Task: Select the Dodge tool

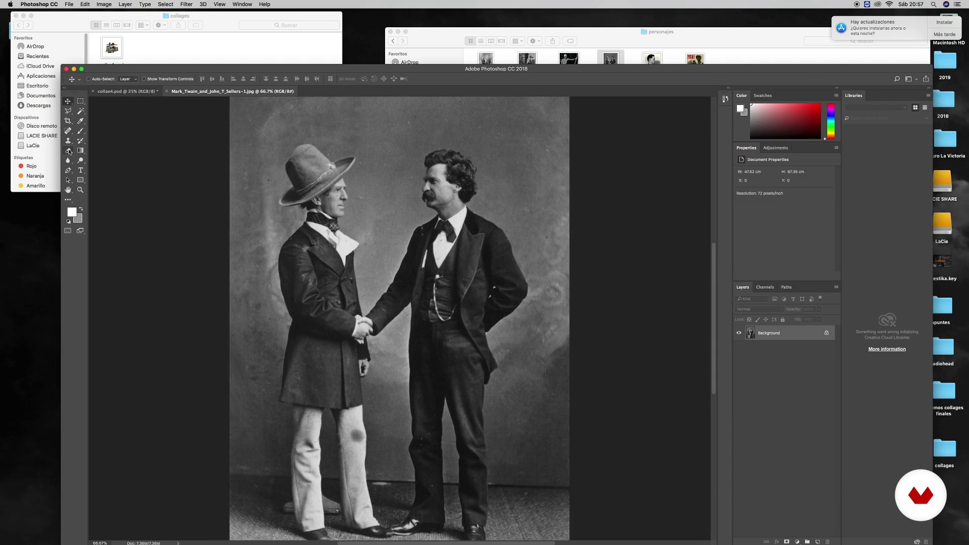Action: [x=80, y=160]
